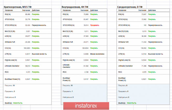Click the CCI(14) name cell in M15 table

[x=8, y=48]
